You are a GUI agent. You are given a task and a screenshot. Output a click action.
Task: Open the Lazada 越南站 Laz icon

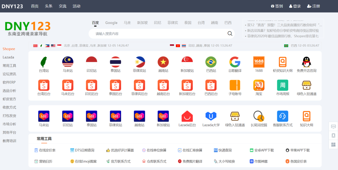pyautogui.click(x=140, y=116)
